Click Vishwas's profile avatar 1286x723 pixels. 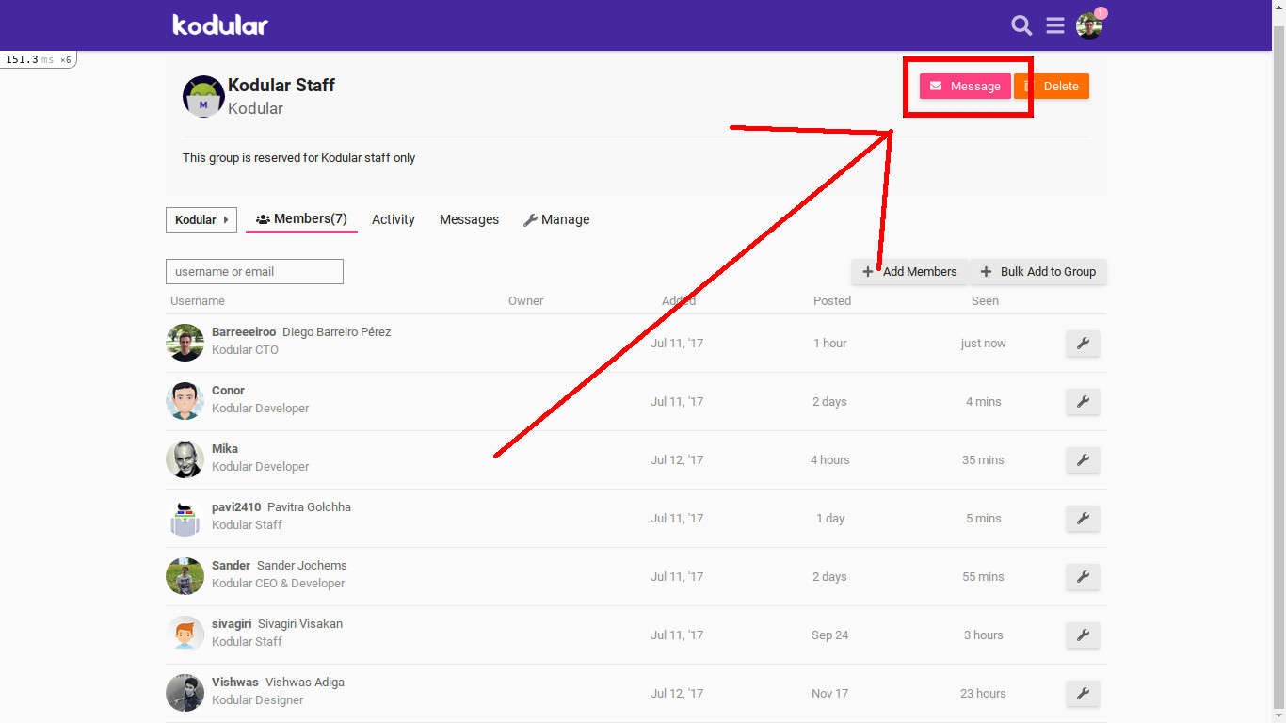point(185,693)
